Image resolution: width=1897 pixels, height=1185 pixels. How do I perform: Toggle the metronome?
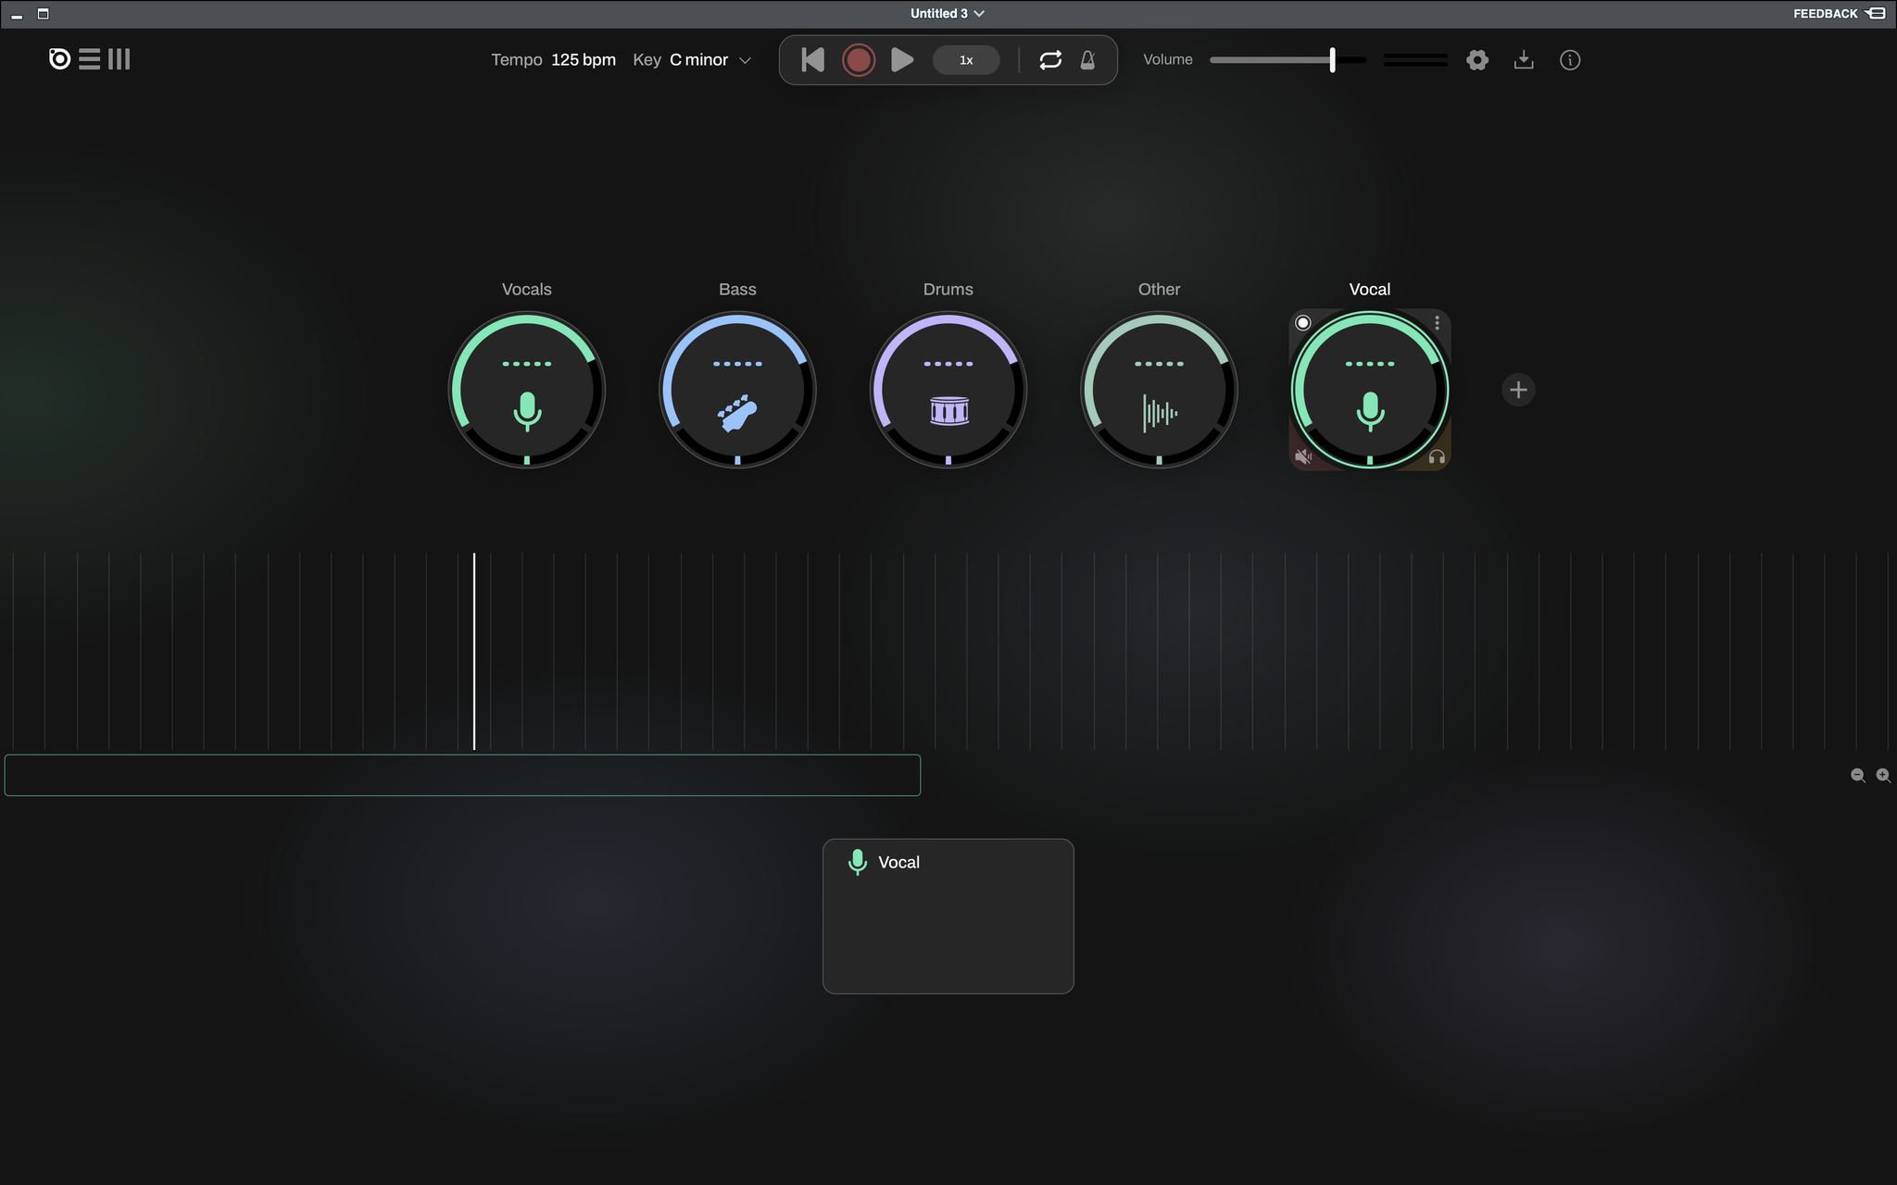click(1088, 60)
